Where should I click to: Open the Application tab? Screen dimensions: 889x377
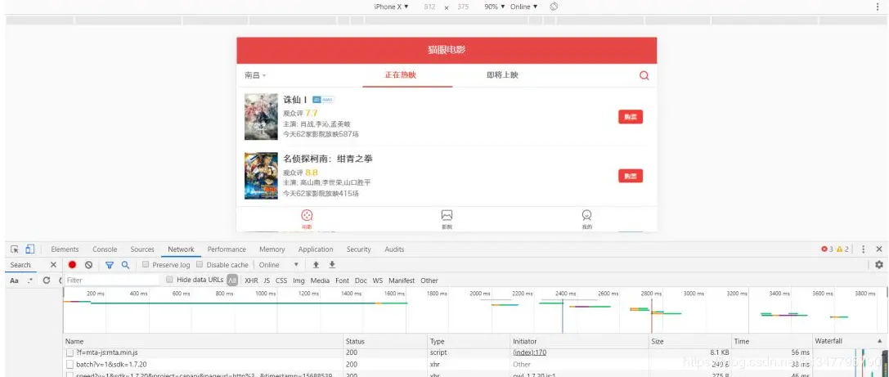(x=316, y=249)
